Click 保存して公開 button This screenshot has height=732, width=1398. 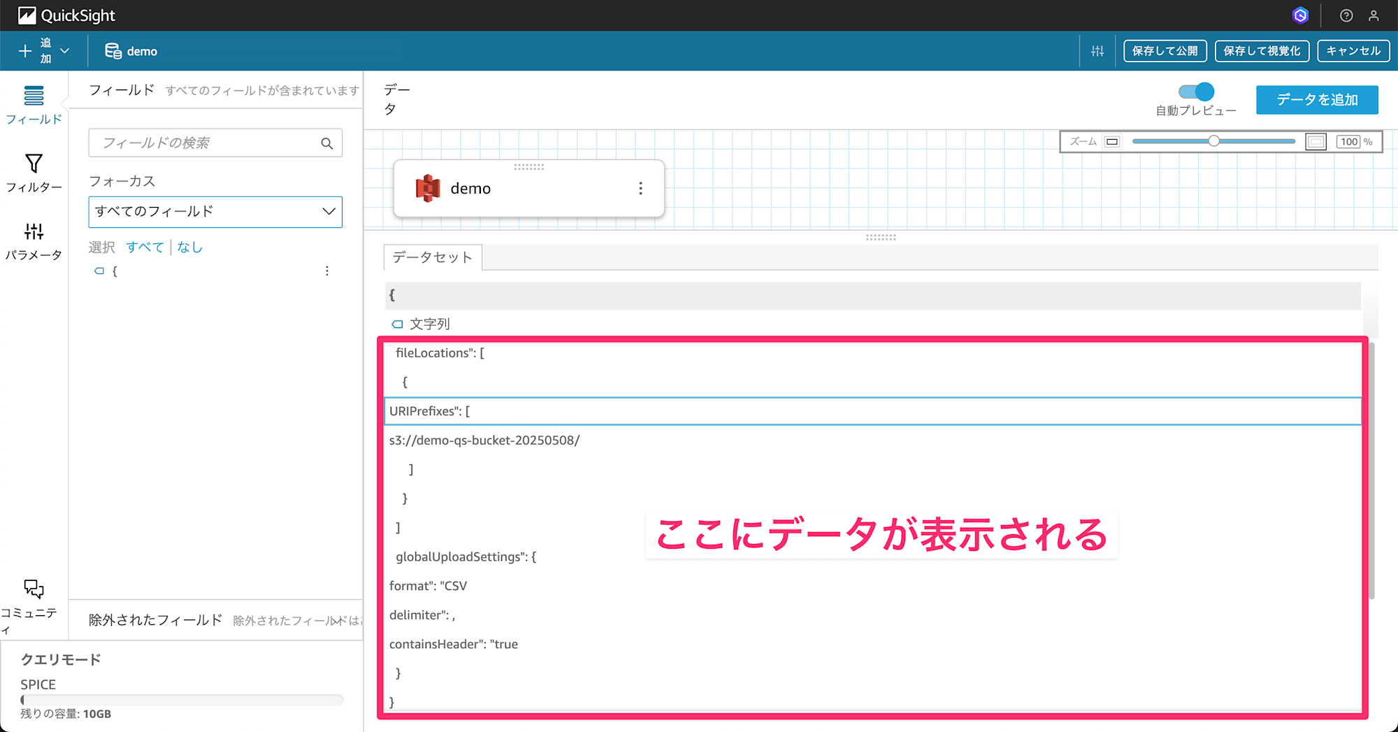pyautogui.click(x=1165, y=51)
